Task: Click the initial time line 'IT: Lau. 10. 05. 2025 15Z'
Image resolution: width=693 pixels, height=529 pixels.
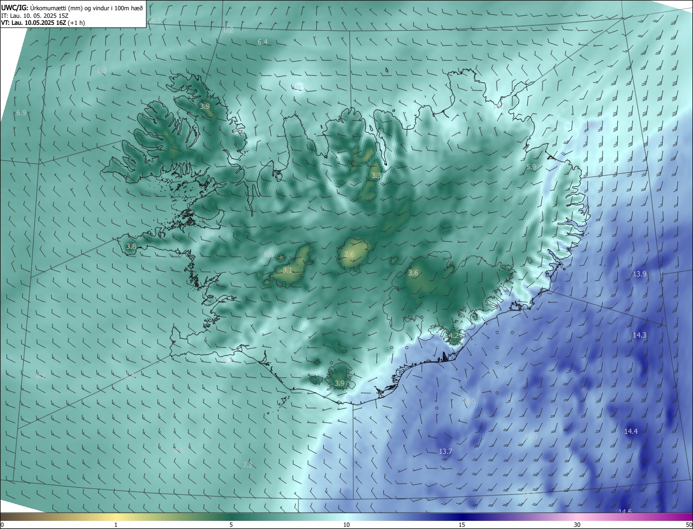Action: 35,16
